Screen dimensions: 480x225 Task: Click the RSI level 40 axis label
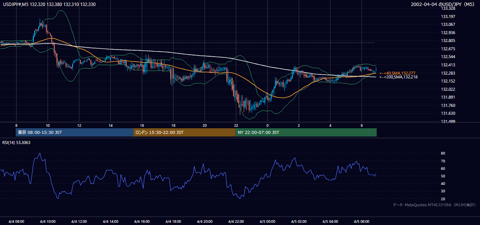[443, 183]
